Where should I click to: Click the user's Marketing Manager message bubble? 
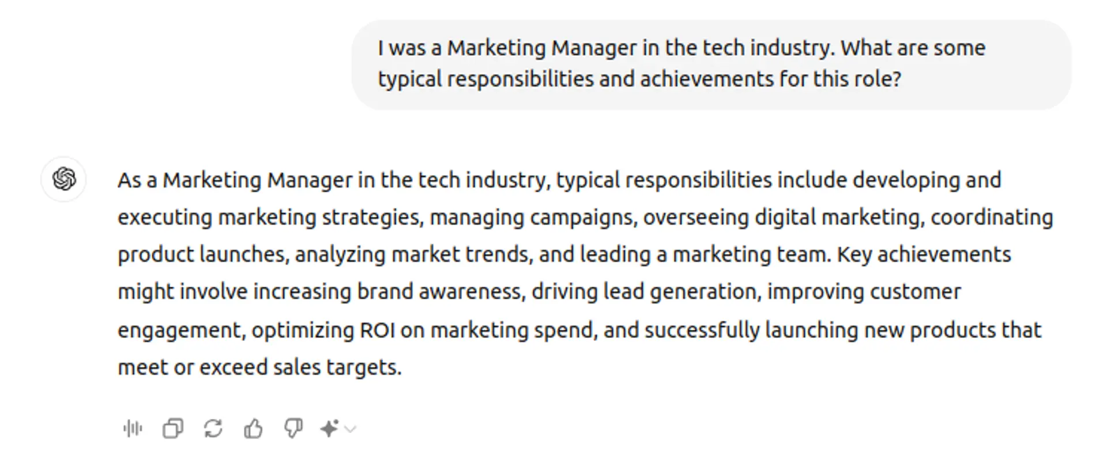[x=711, y=64]
